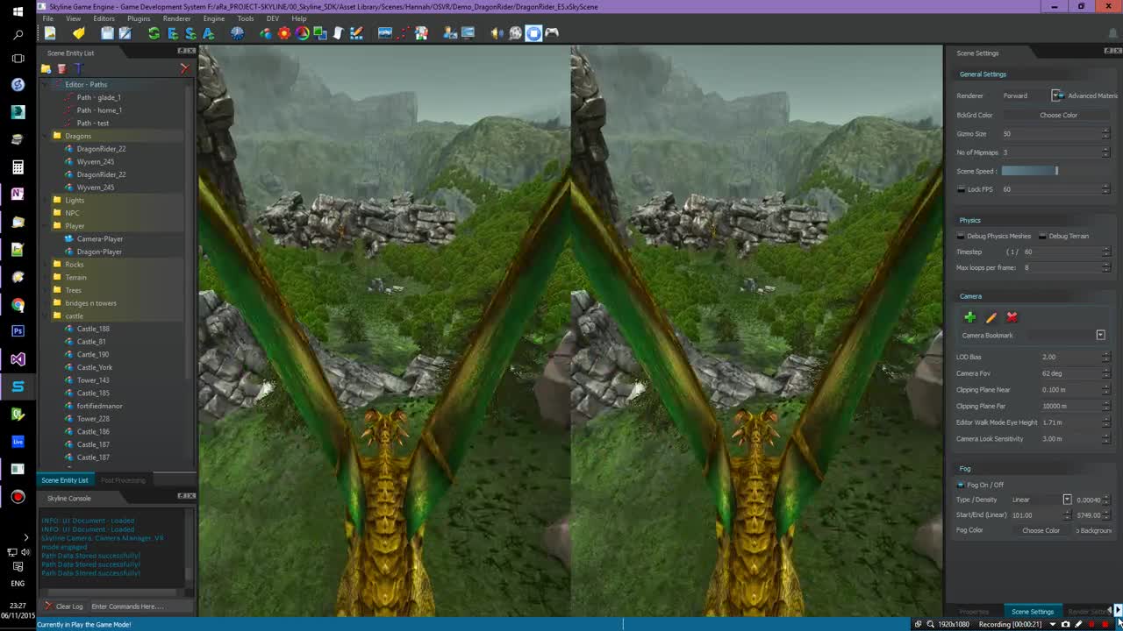The width and height of the screenshot is (1123, 631).
Task: Switch to the Post Processing tab
Action: point(123,479)
